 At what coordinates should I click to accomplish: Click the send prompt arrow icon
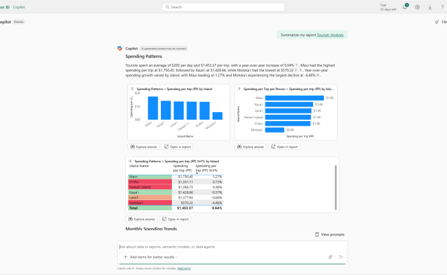point(341,257)
